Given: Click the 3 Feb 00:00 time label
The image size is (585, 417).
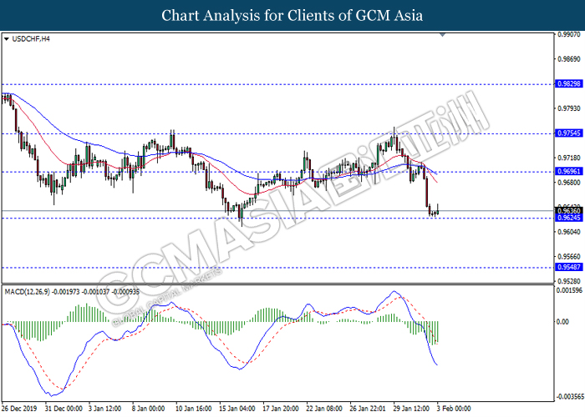Looking at the screenshot, I should (454, 409).
